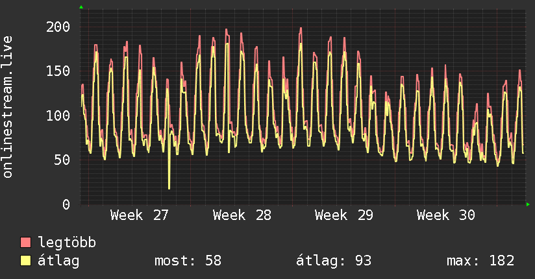Click the Week 27 axis label

(139, 215)
